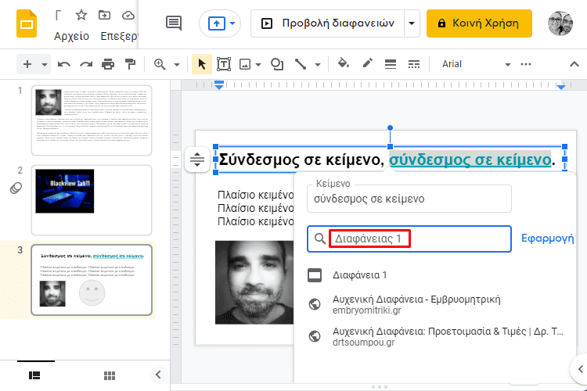Collapse the slide filmstrip panel
The height and width of the screenshot is (391, 587).
pos(158,375)
